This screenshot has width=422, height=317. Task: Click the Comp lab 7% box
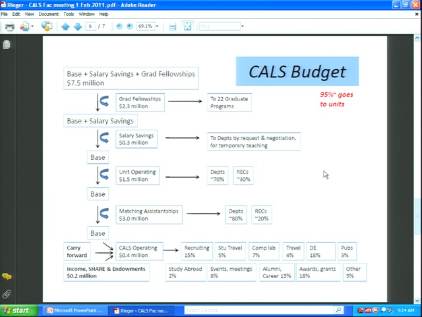coord(264,252)
